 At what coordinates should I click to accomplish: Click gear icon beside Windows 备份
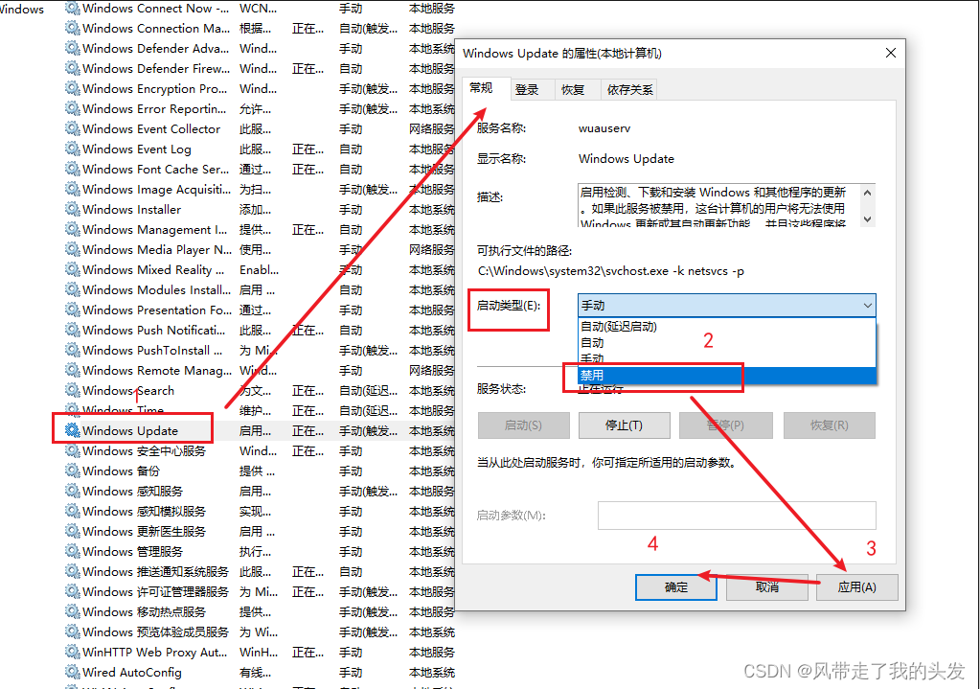[x=73, y=471]
